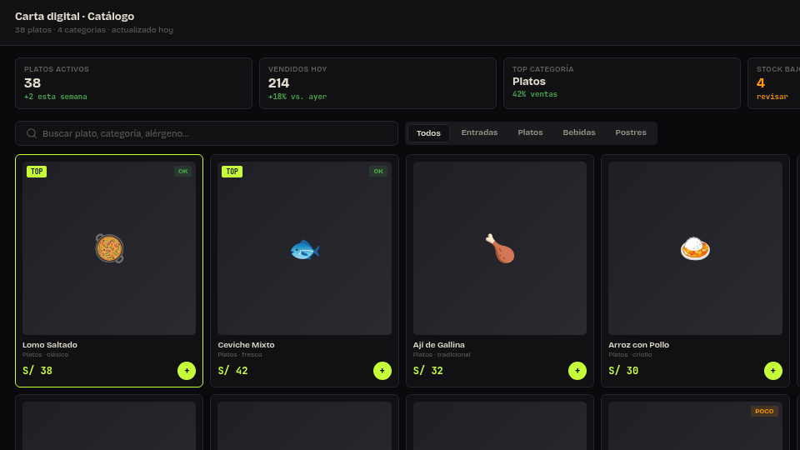Click the S/ 30 price
Screen dimensions: 800x450
[623, 371]
